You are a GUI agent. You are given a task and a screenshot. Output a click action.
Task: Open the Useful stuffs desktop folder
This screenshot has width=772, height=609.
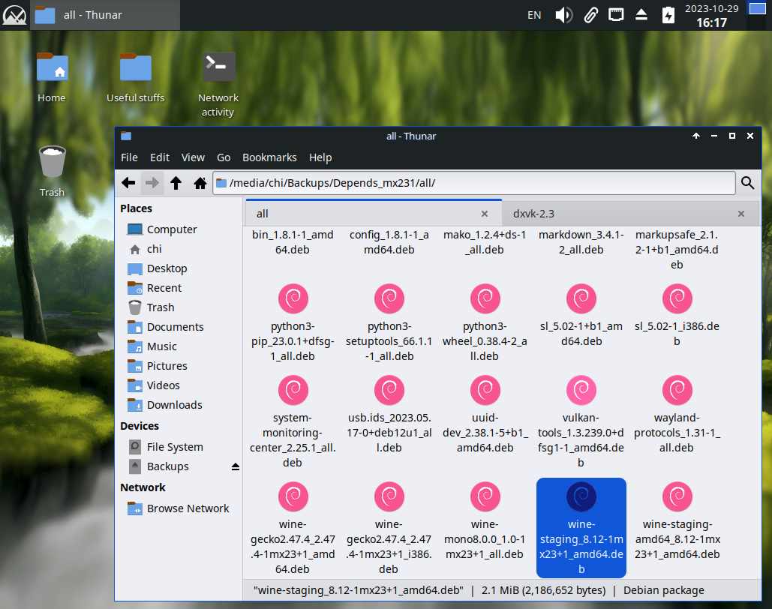135,68
